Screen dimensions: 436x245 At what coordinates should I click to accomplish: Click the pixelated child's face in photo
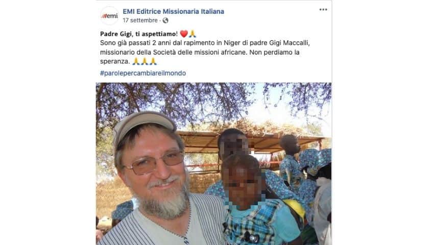[241, 185]
